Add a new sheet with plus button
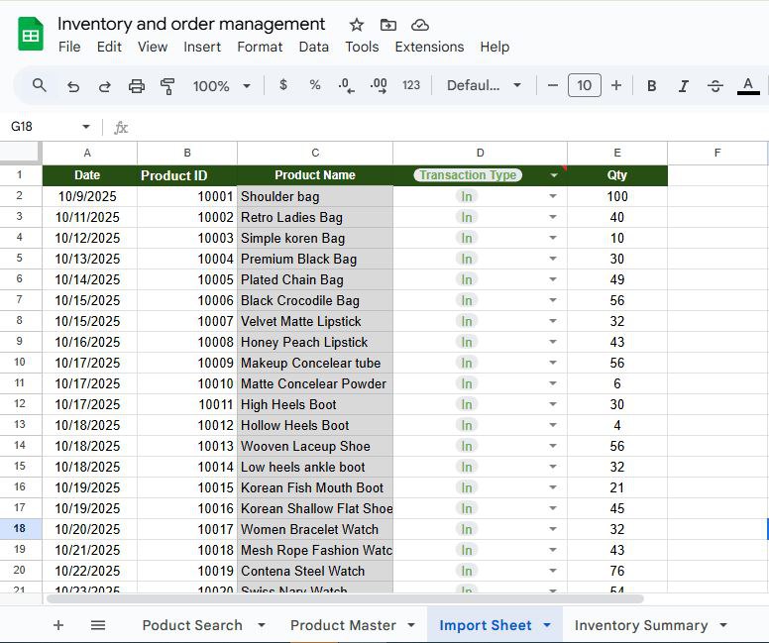This screenshot has height=643, width=769. pos(58,625)
